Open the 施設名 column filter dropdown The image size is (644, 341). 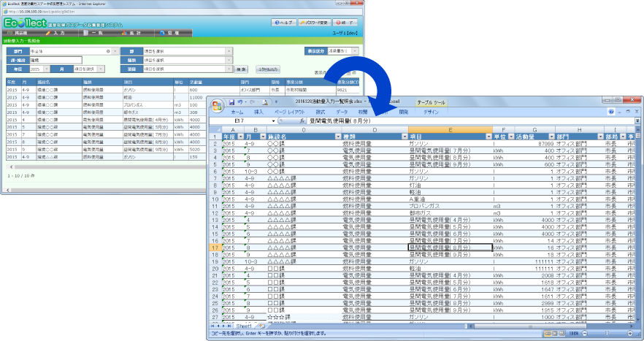click(x=339, y=137)
